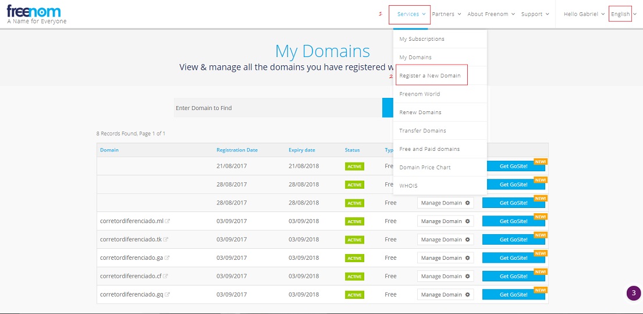Open corretordiferenciado.gq domain link
The height and width of the screenshot is (314, 643).
pyautogui.click(x=132, y=295)
